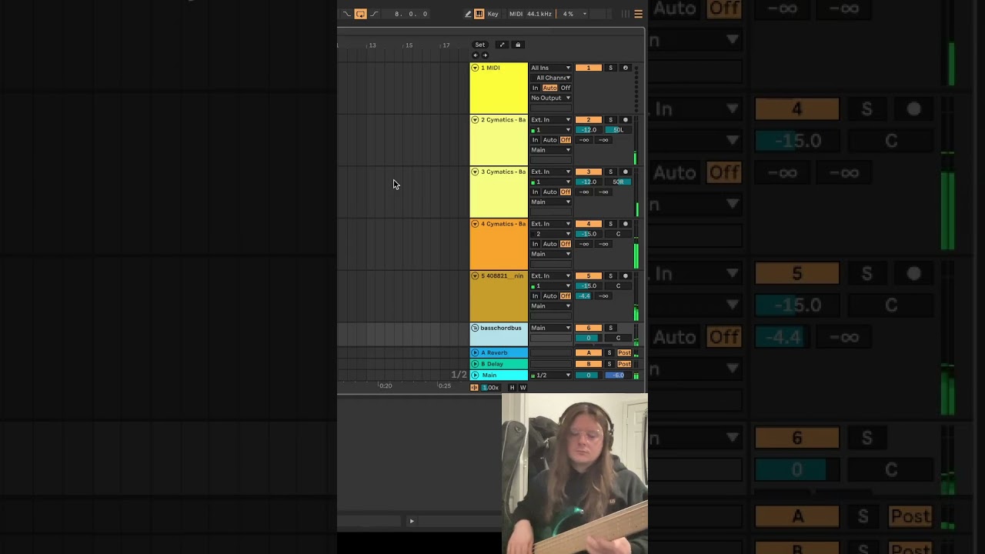Image resolution: width=985 pixels, height=554 pixels.
Task: Solo track 2 Cymatics
Action: 610,120
